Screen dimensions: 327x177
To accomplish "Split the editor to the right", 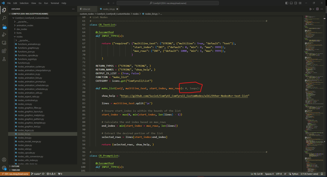I will click(317, 9).
